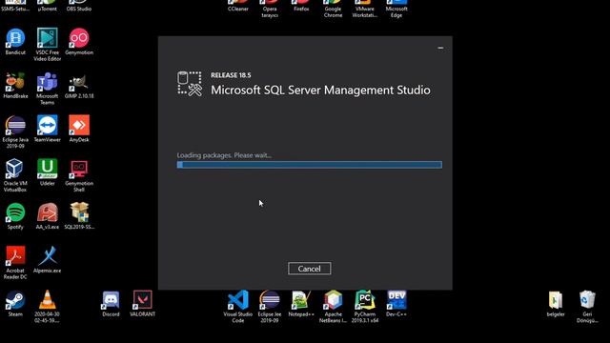Select the Dev-C++ desktop icon
The height and width of the screenshot is (343, 610).
click(396, 300)
